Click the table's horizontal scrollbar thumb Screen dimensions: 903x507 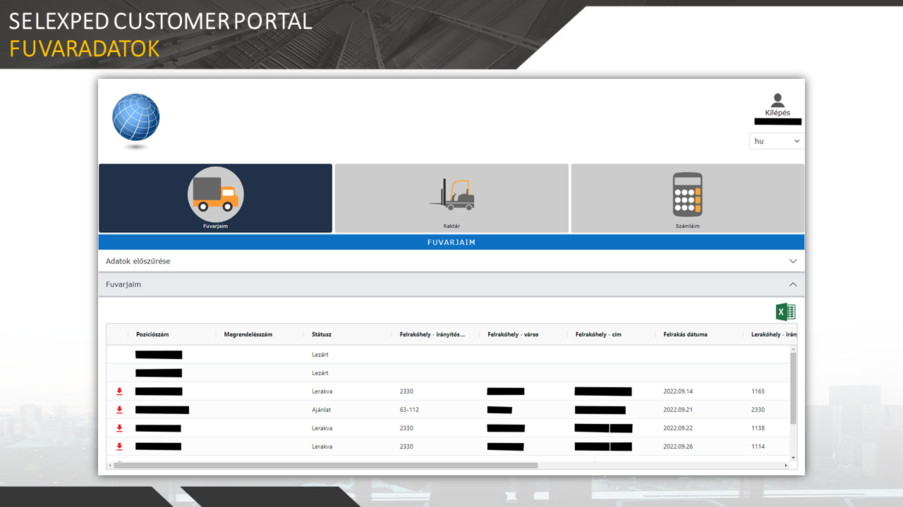[325, 465]
